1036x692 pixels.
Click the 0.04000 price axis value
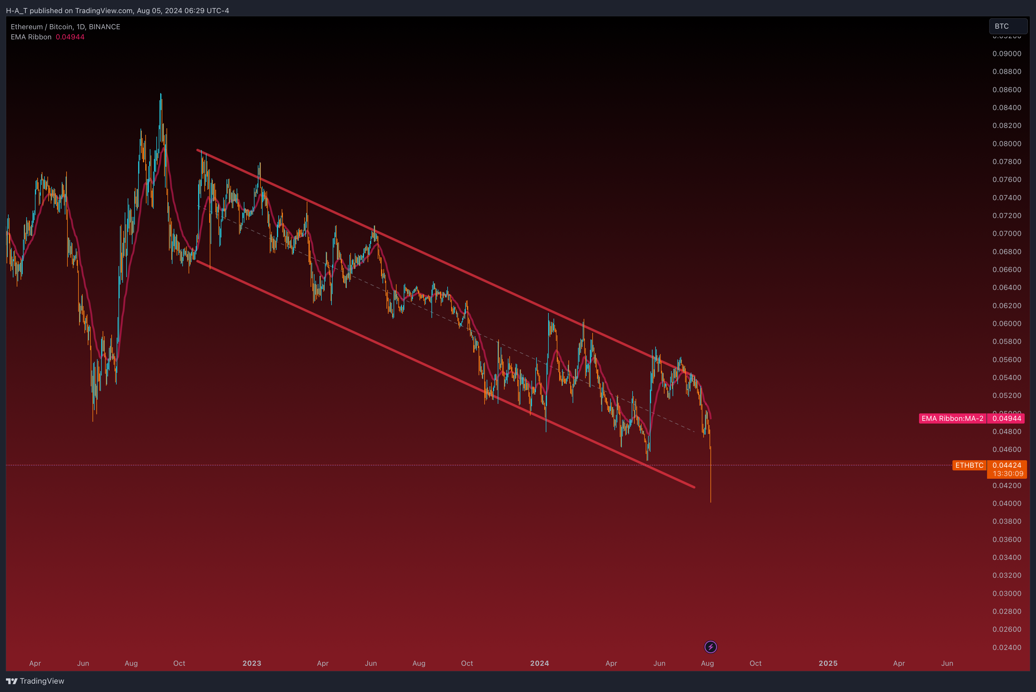click(1007, 503)
